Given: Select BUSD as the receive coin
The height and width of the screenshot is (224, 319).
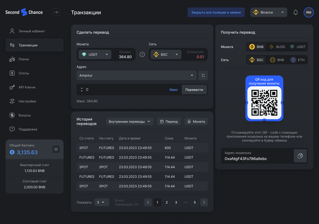Looking at the screenshot, I should 278,47.
